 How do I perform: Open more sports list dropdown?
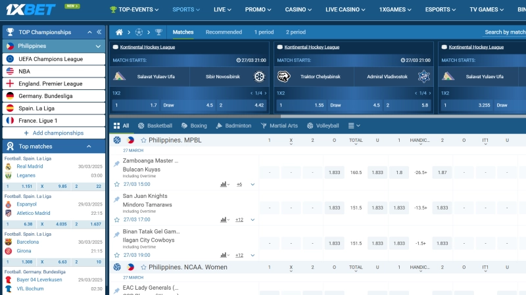(354, 125)
